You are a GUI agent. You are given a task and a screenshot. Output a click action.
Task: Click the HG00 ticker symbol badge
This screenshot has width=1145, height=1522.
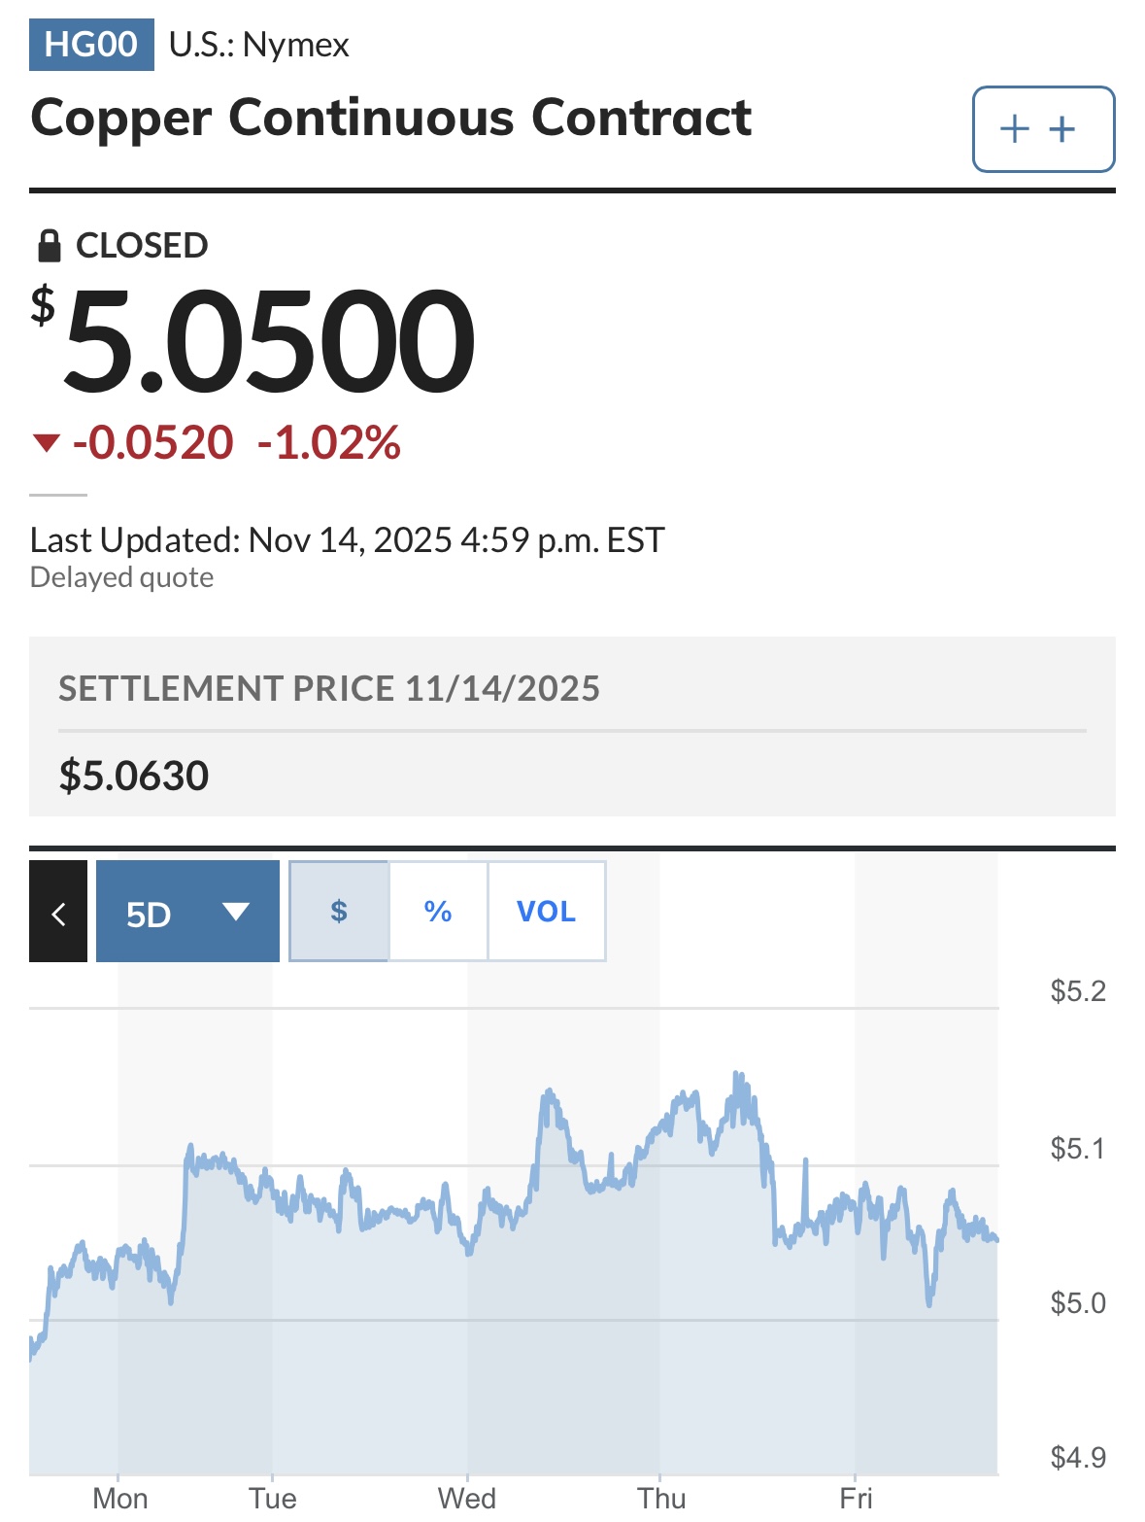(x=91, y=45)
